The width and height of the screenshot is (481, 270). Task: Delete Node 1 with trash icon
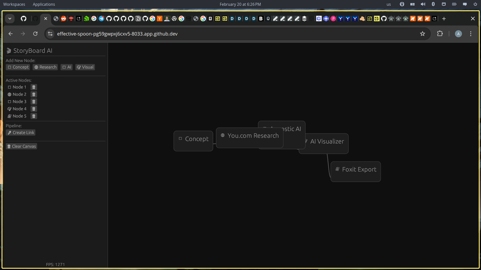[x=34, y=87]
